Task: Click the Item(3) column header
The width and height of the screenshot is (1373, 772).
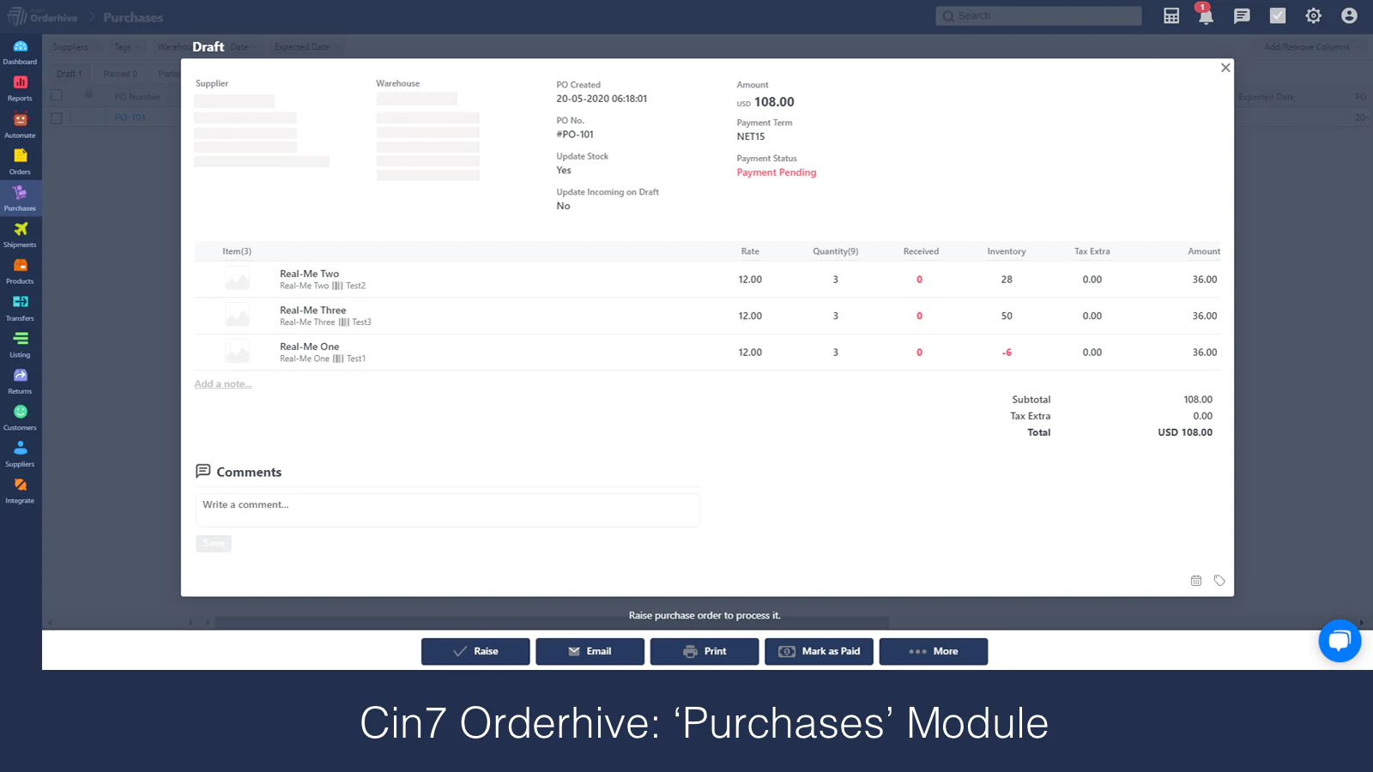Action: pyautogui.click(x=237, y=251)
